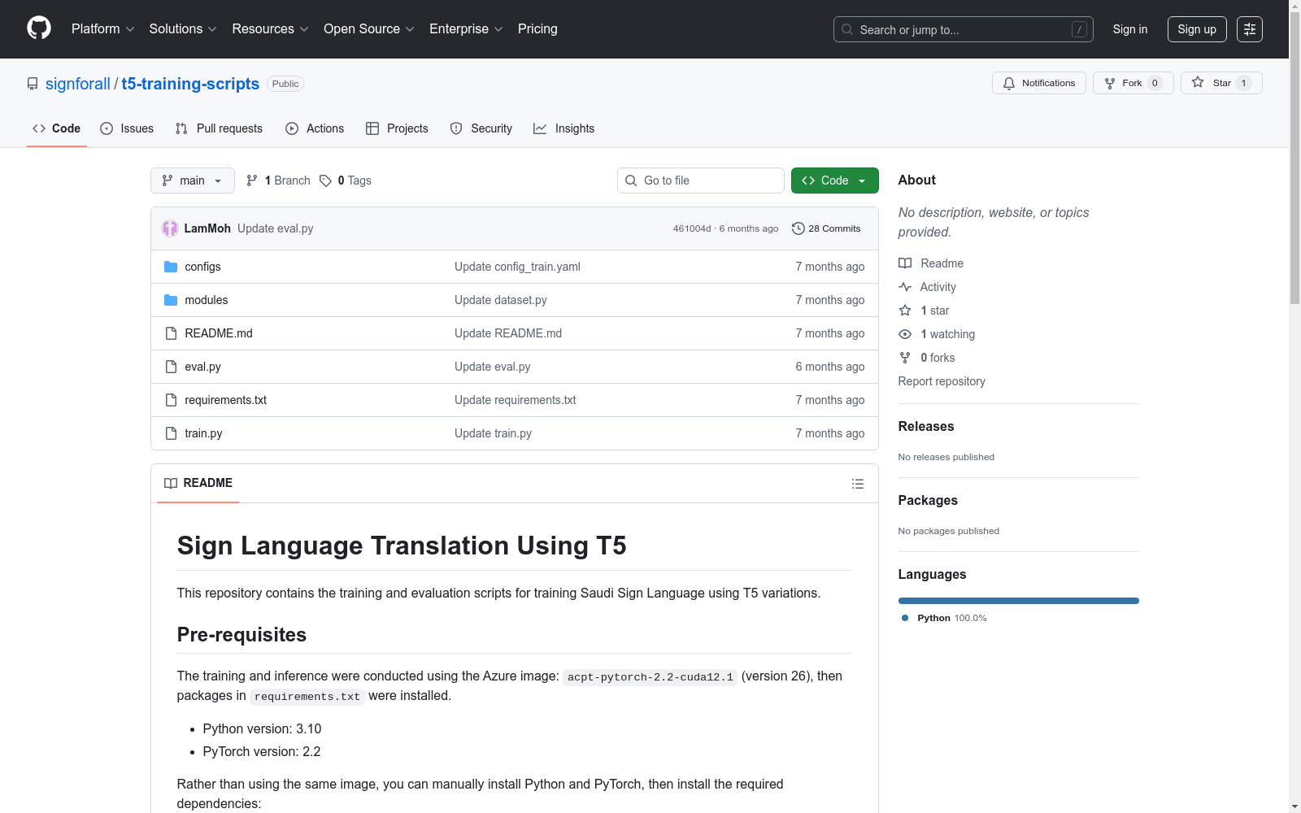Open the LamMoh avatar image
The width and height of the screenshot is (1301, 813).
pyautogui.click(x=170, y=228)
